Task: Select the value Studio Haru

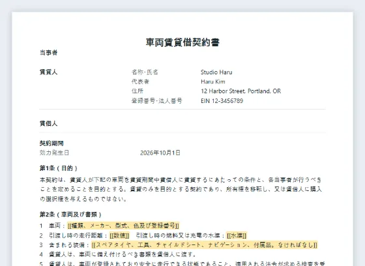Action: 216,72
